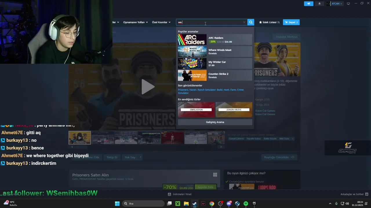Open the network tray icon
Image resolution: width=371 pixels, height=208 pixels.
click(x=342, y=204)
